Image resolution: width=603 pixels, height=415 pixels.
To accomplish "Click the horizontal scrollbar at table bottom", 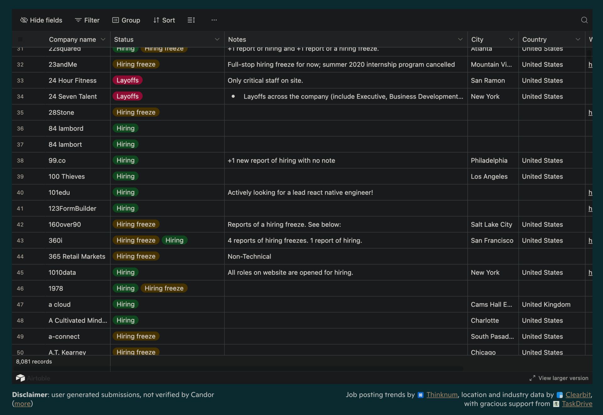I will point(239,369).
